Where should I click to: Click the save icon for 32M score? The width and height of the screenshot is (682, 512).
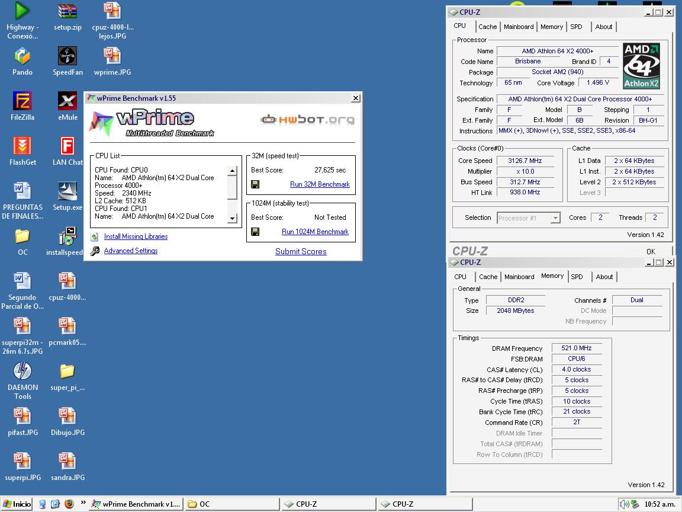coord(255,184)
